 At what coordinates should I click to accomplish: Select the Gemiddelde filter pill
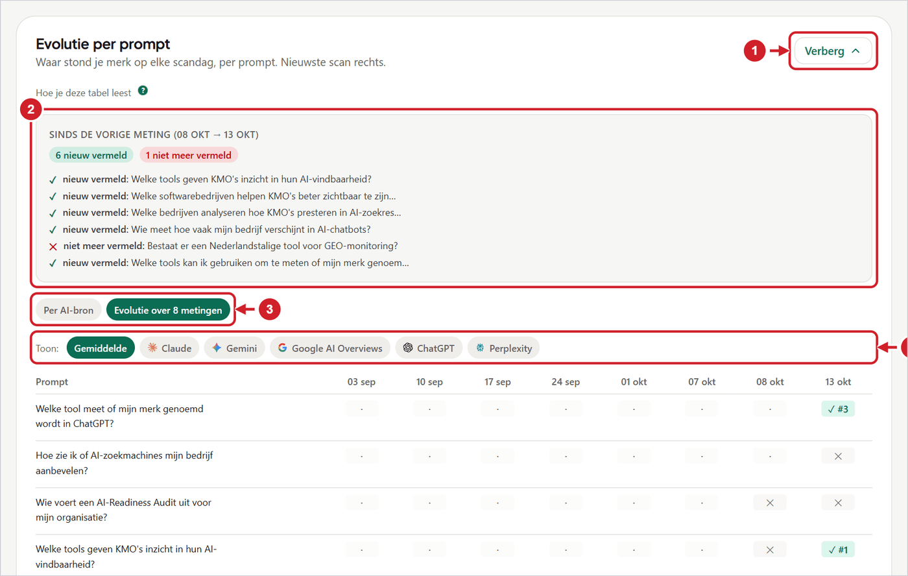pos(101,348)
